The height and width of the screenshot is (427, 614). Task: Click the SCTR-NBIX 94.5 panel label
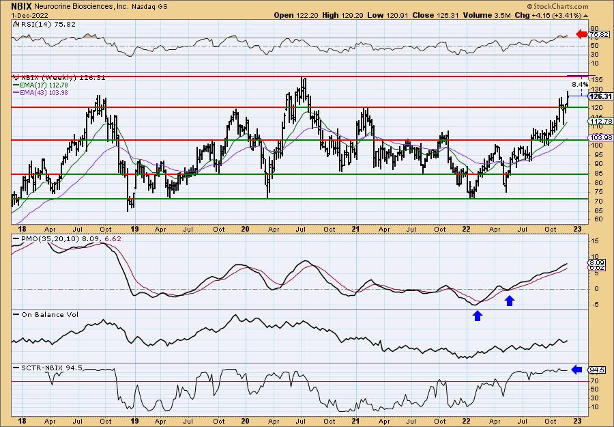(51, 368)
